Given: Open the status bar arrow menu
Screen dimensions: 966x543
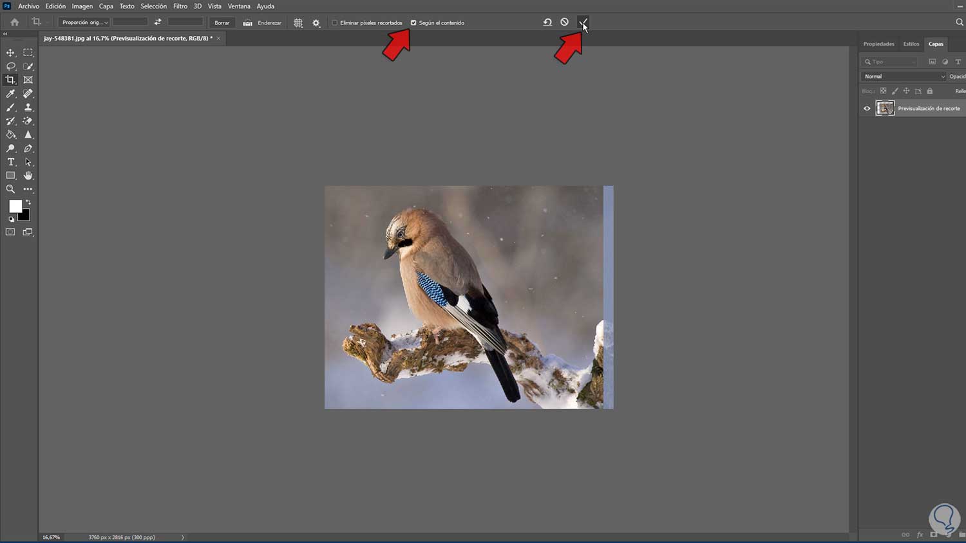Looking at the screenshot, I should [x=182, y=537].
